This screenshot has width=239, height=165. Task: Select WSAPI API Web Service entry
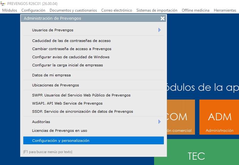(67, 103)
